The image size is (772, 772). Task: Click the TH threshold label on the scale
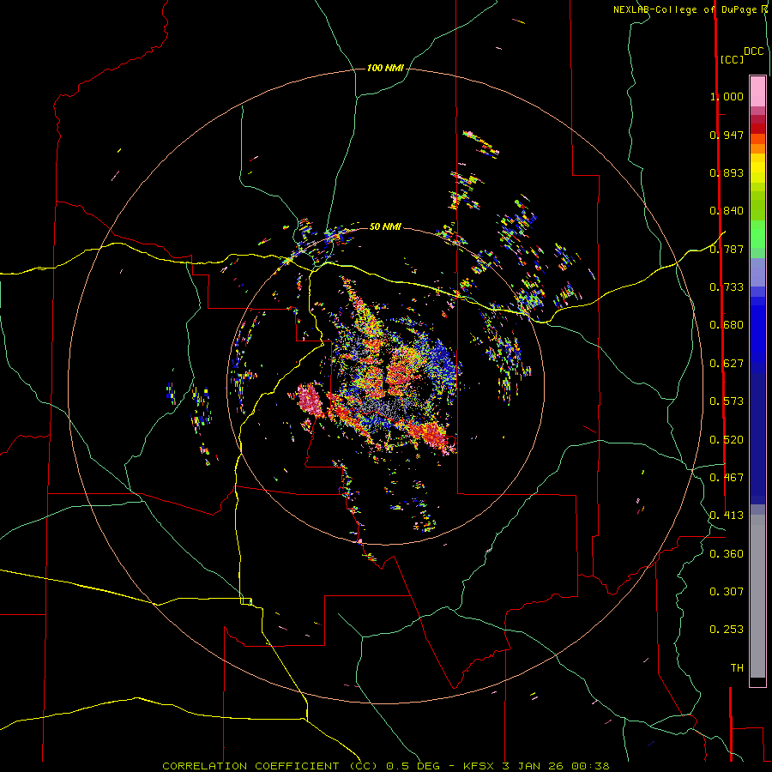pyautogui.click(x=737, y=668)
